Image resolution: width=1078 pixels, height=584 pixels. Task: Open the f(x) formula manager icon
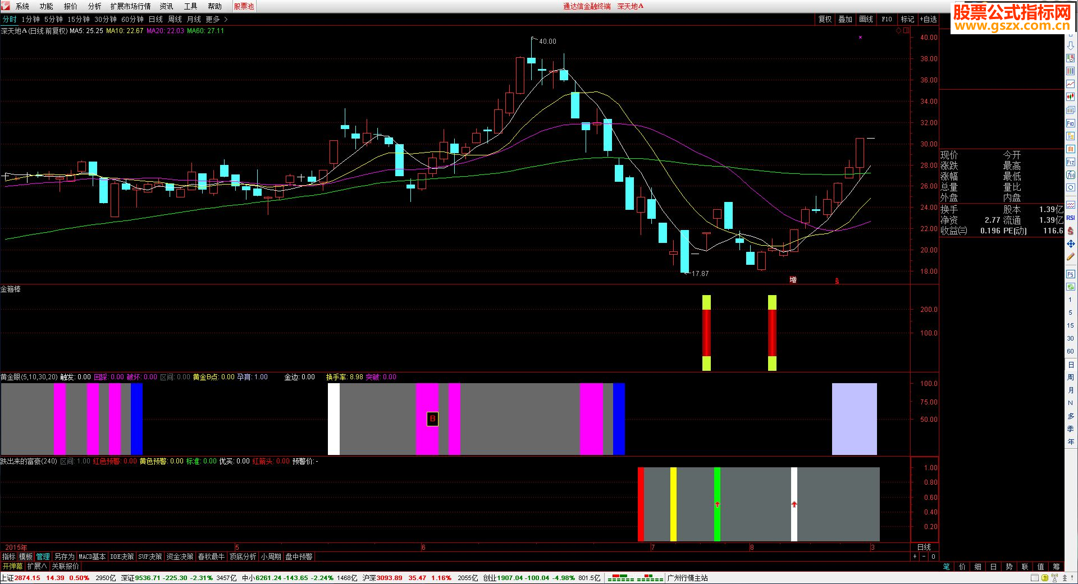point(1071,174)
